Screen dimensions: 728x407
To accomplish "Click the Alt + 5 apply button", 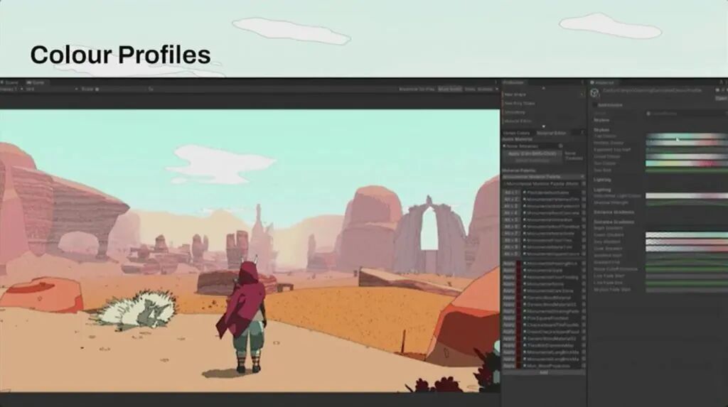I will (x=511, y=220).
